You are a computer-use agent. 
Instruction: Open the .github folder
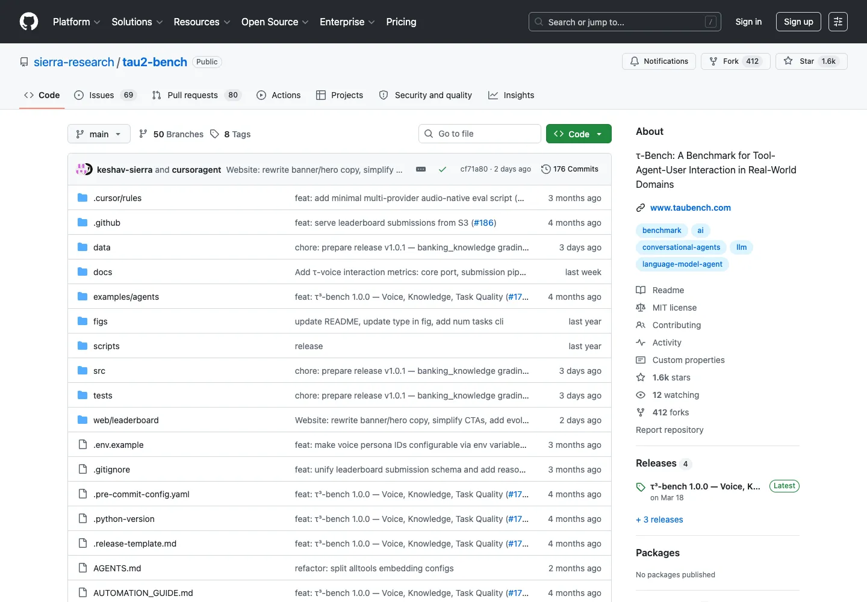(107, 223)
